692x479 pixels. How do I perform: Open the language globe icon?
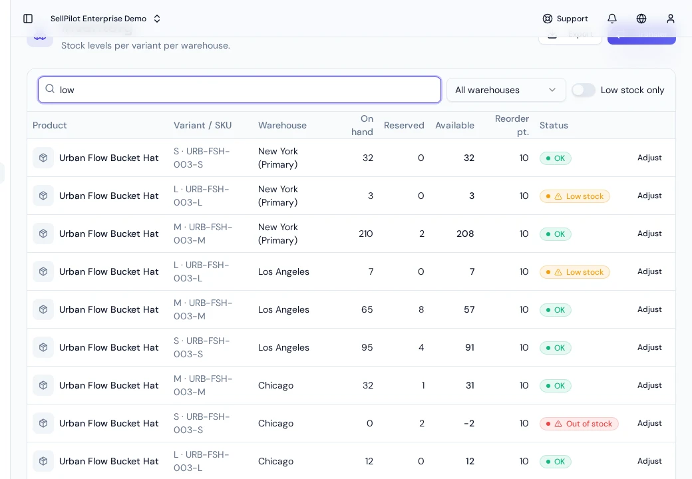tap(641, 19)
